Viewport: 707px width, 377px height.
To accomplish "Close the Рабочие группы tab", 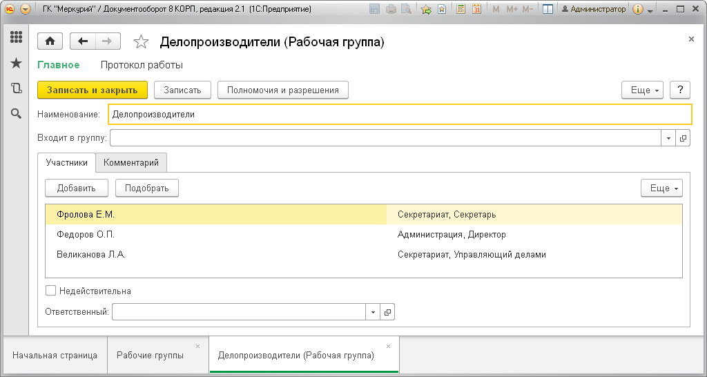I will [x=197, y=347].
